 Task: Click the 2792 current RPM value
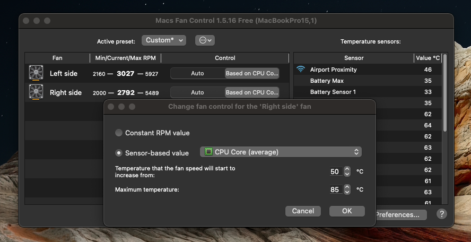[126, 92]
